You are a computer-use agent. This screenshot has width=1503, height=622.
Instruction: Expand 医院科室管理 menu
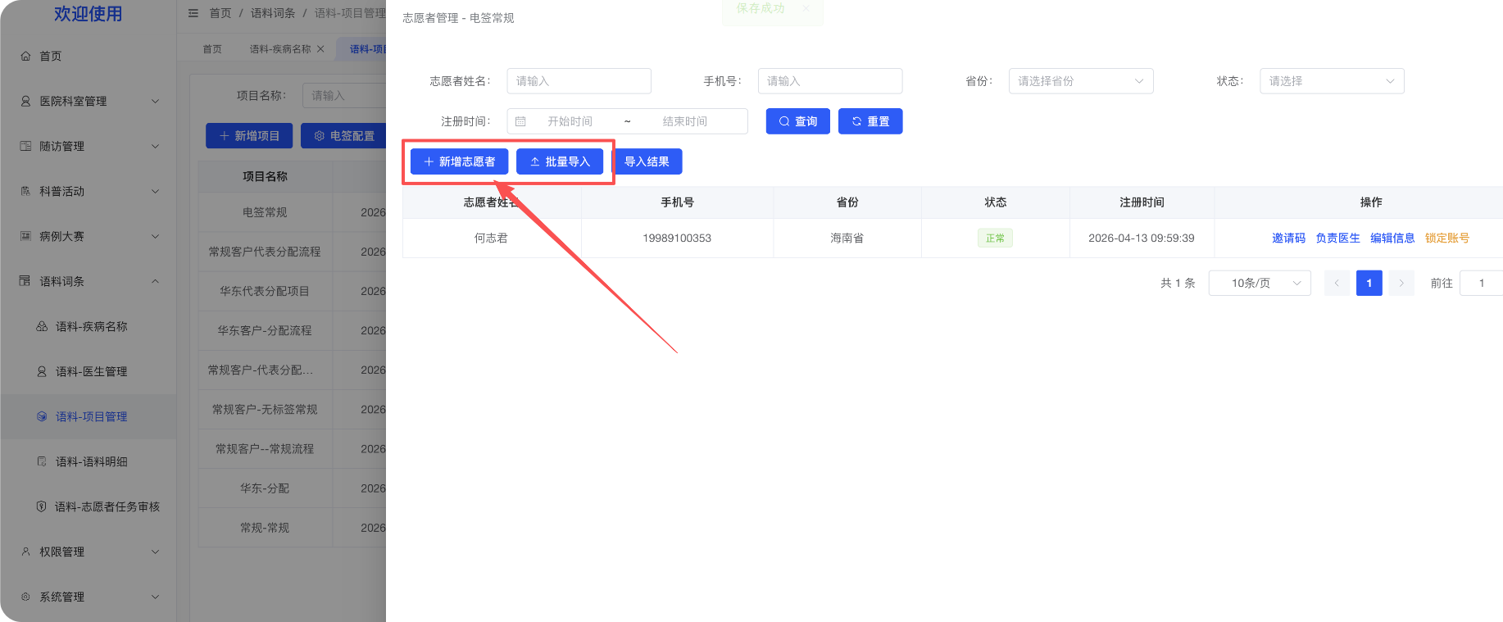156,102
